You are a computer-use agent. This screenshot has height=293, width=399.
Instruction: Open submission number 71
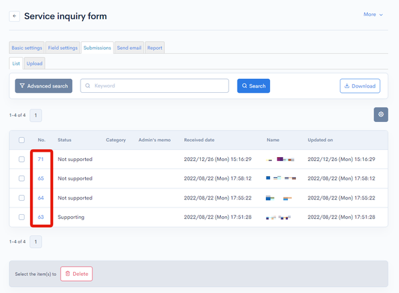point(41,159)
